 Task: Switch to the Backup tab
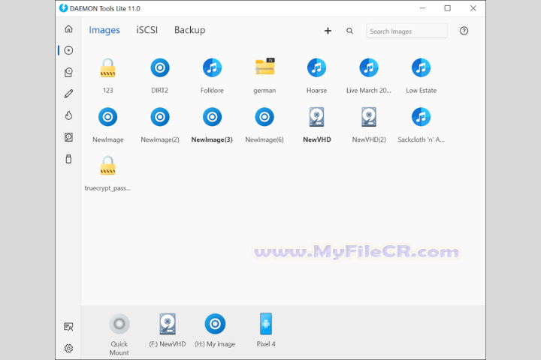pos(190,30)
